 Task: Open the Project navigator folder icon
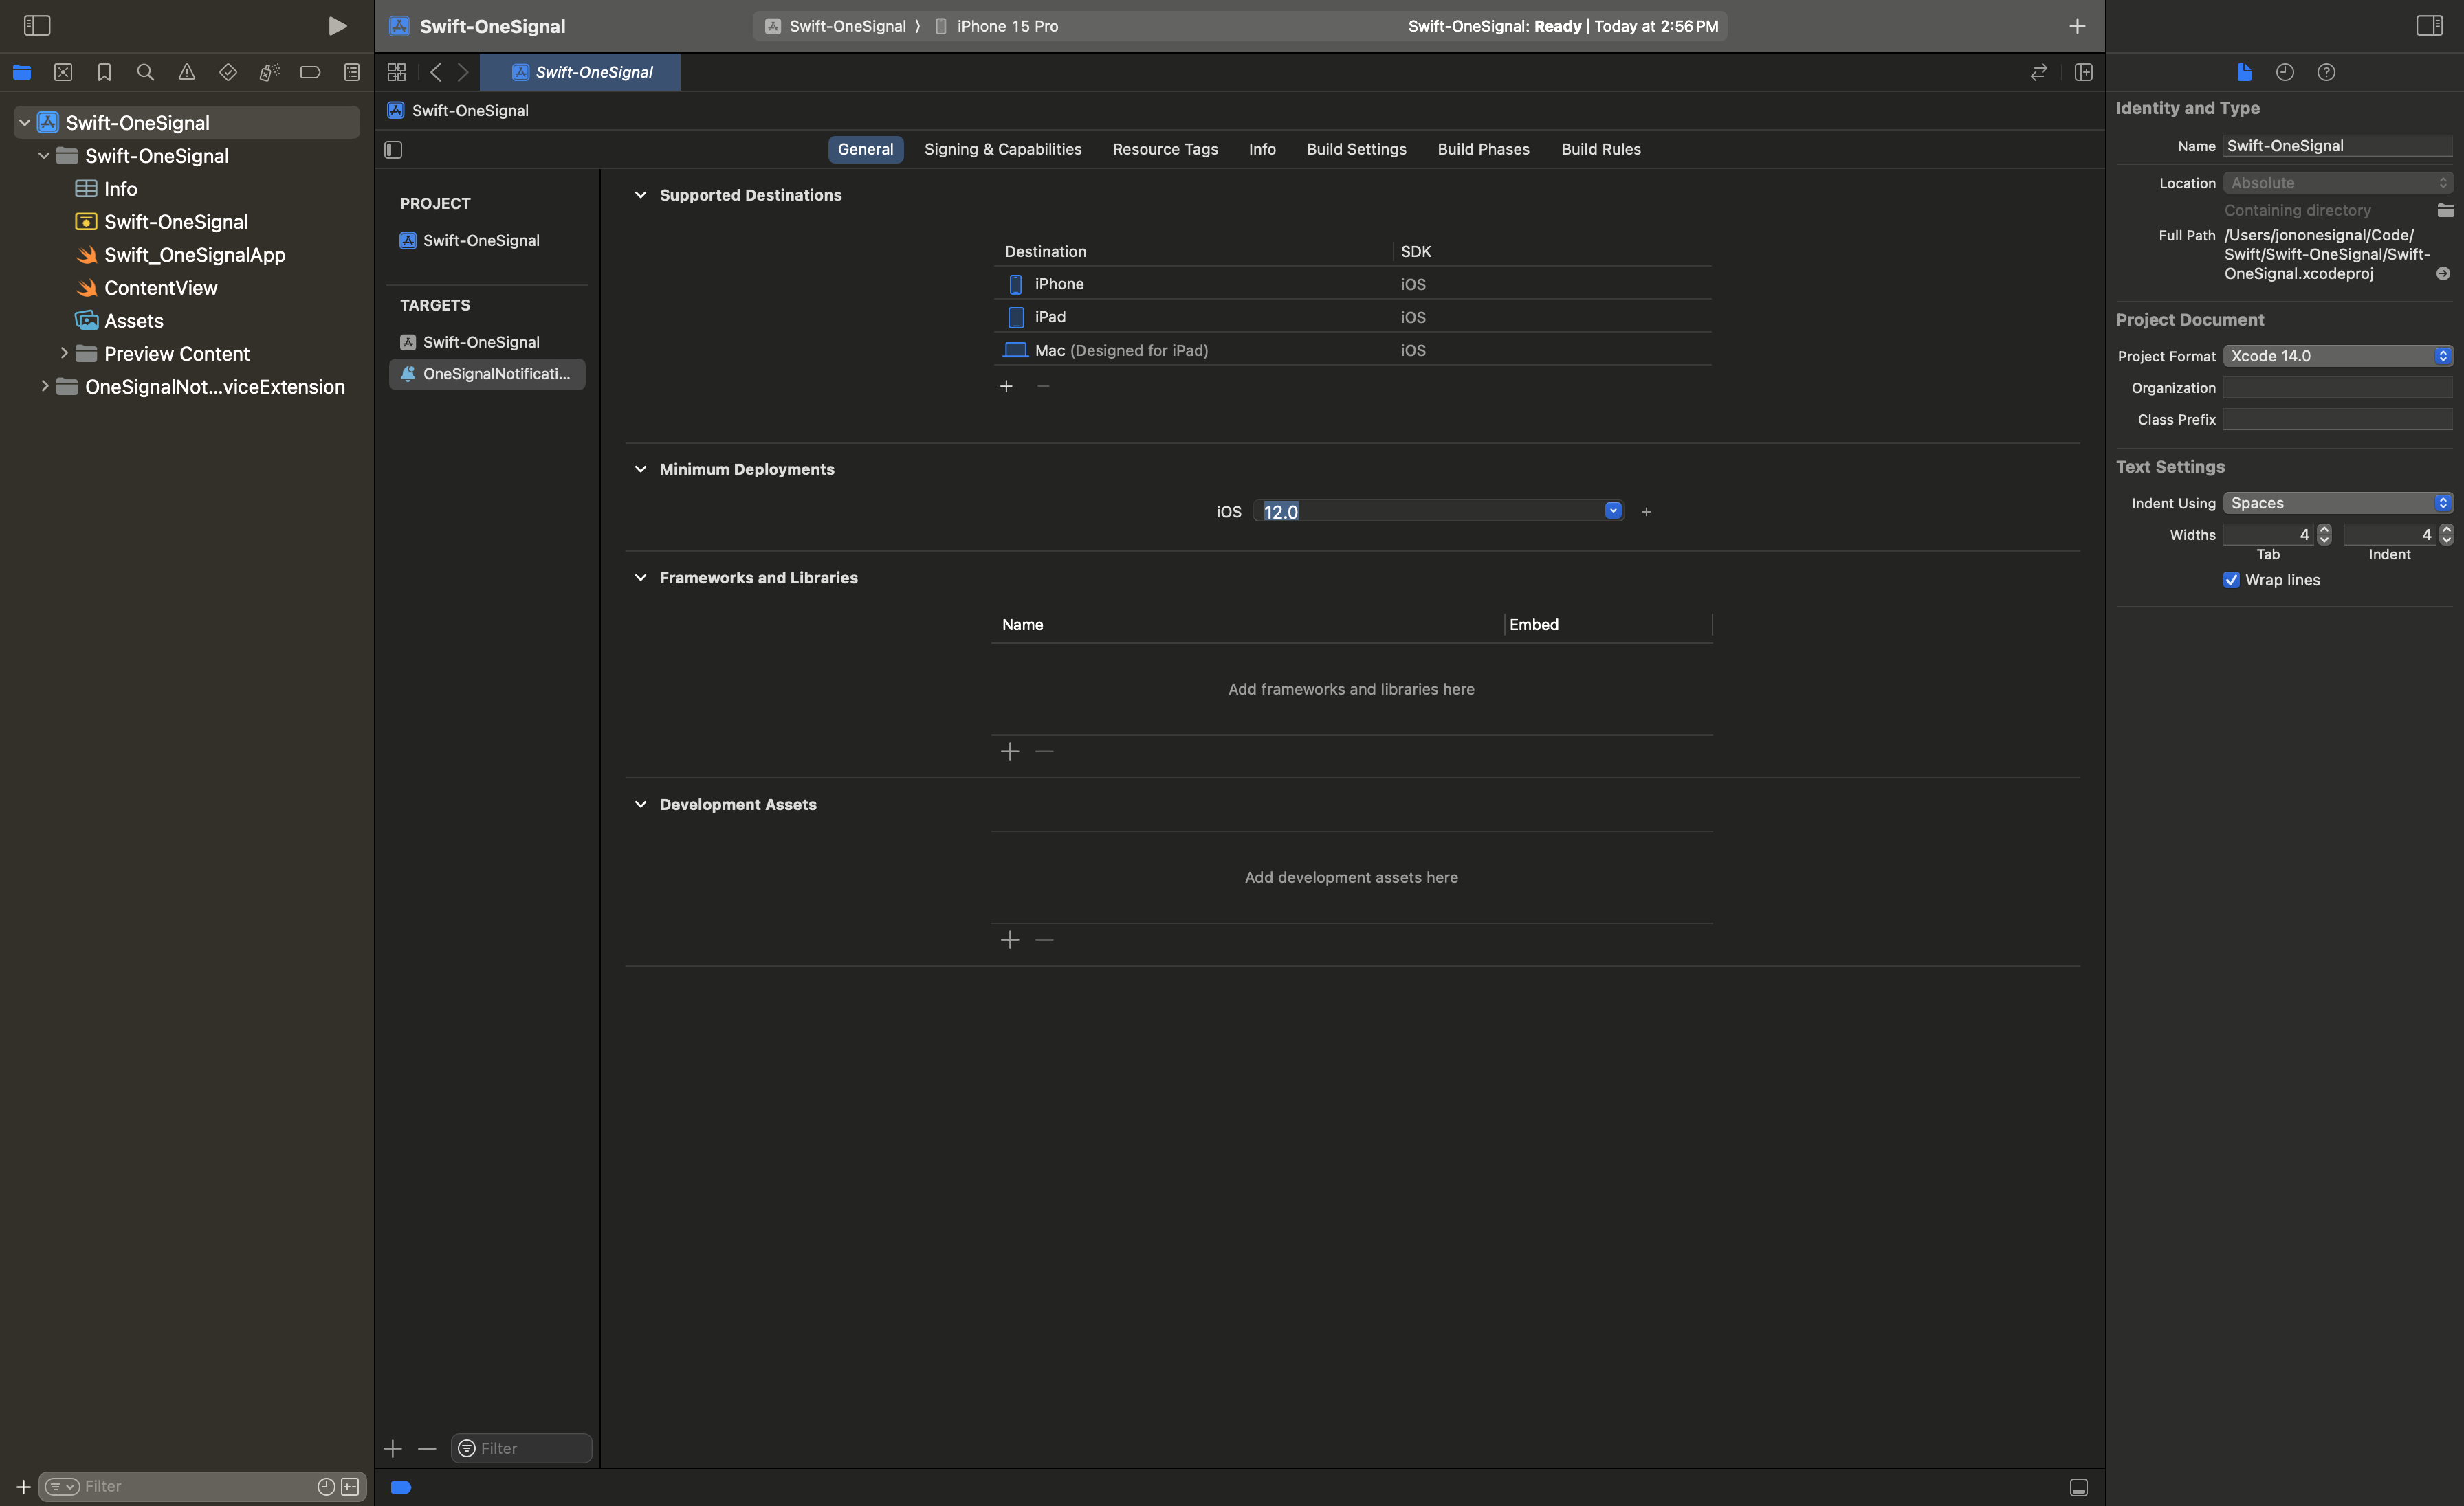pos(22,72)
